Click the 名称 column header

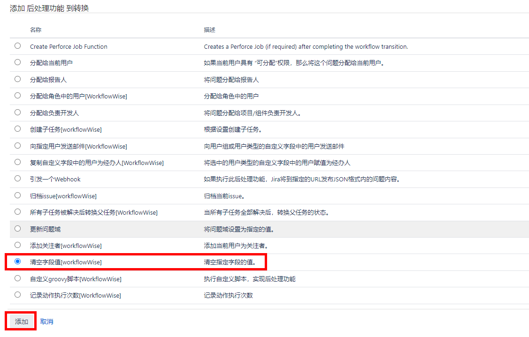[x=36, y=30]
